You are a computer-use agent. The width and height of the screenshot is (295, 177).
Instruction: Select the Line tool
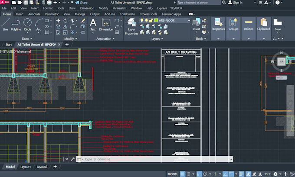point(5,24)
